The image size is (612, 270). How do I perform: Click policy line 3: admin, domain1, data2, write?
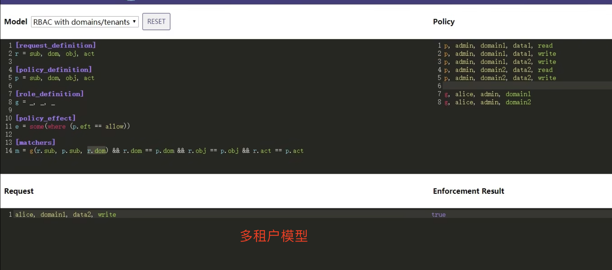pos(500,62)
